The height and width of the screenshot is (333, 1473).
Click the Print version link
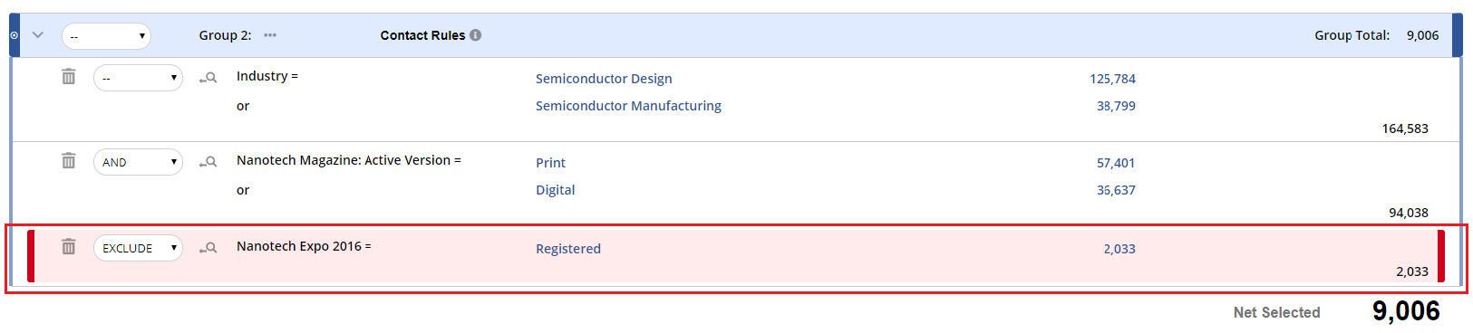pyautogui.click(x=550, y=163)
